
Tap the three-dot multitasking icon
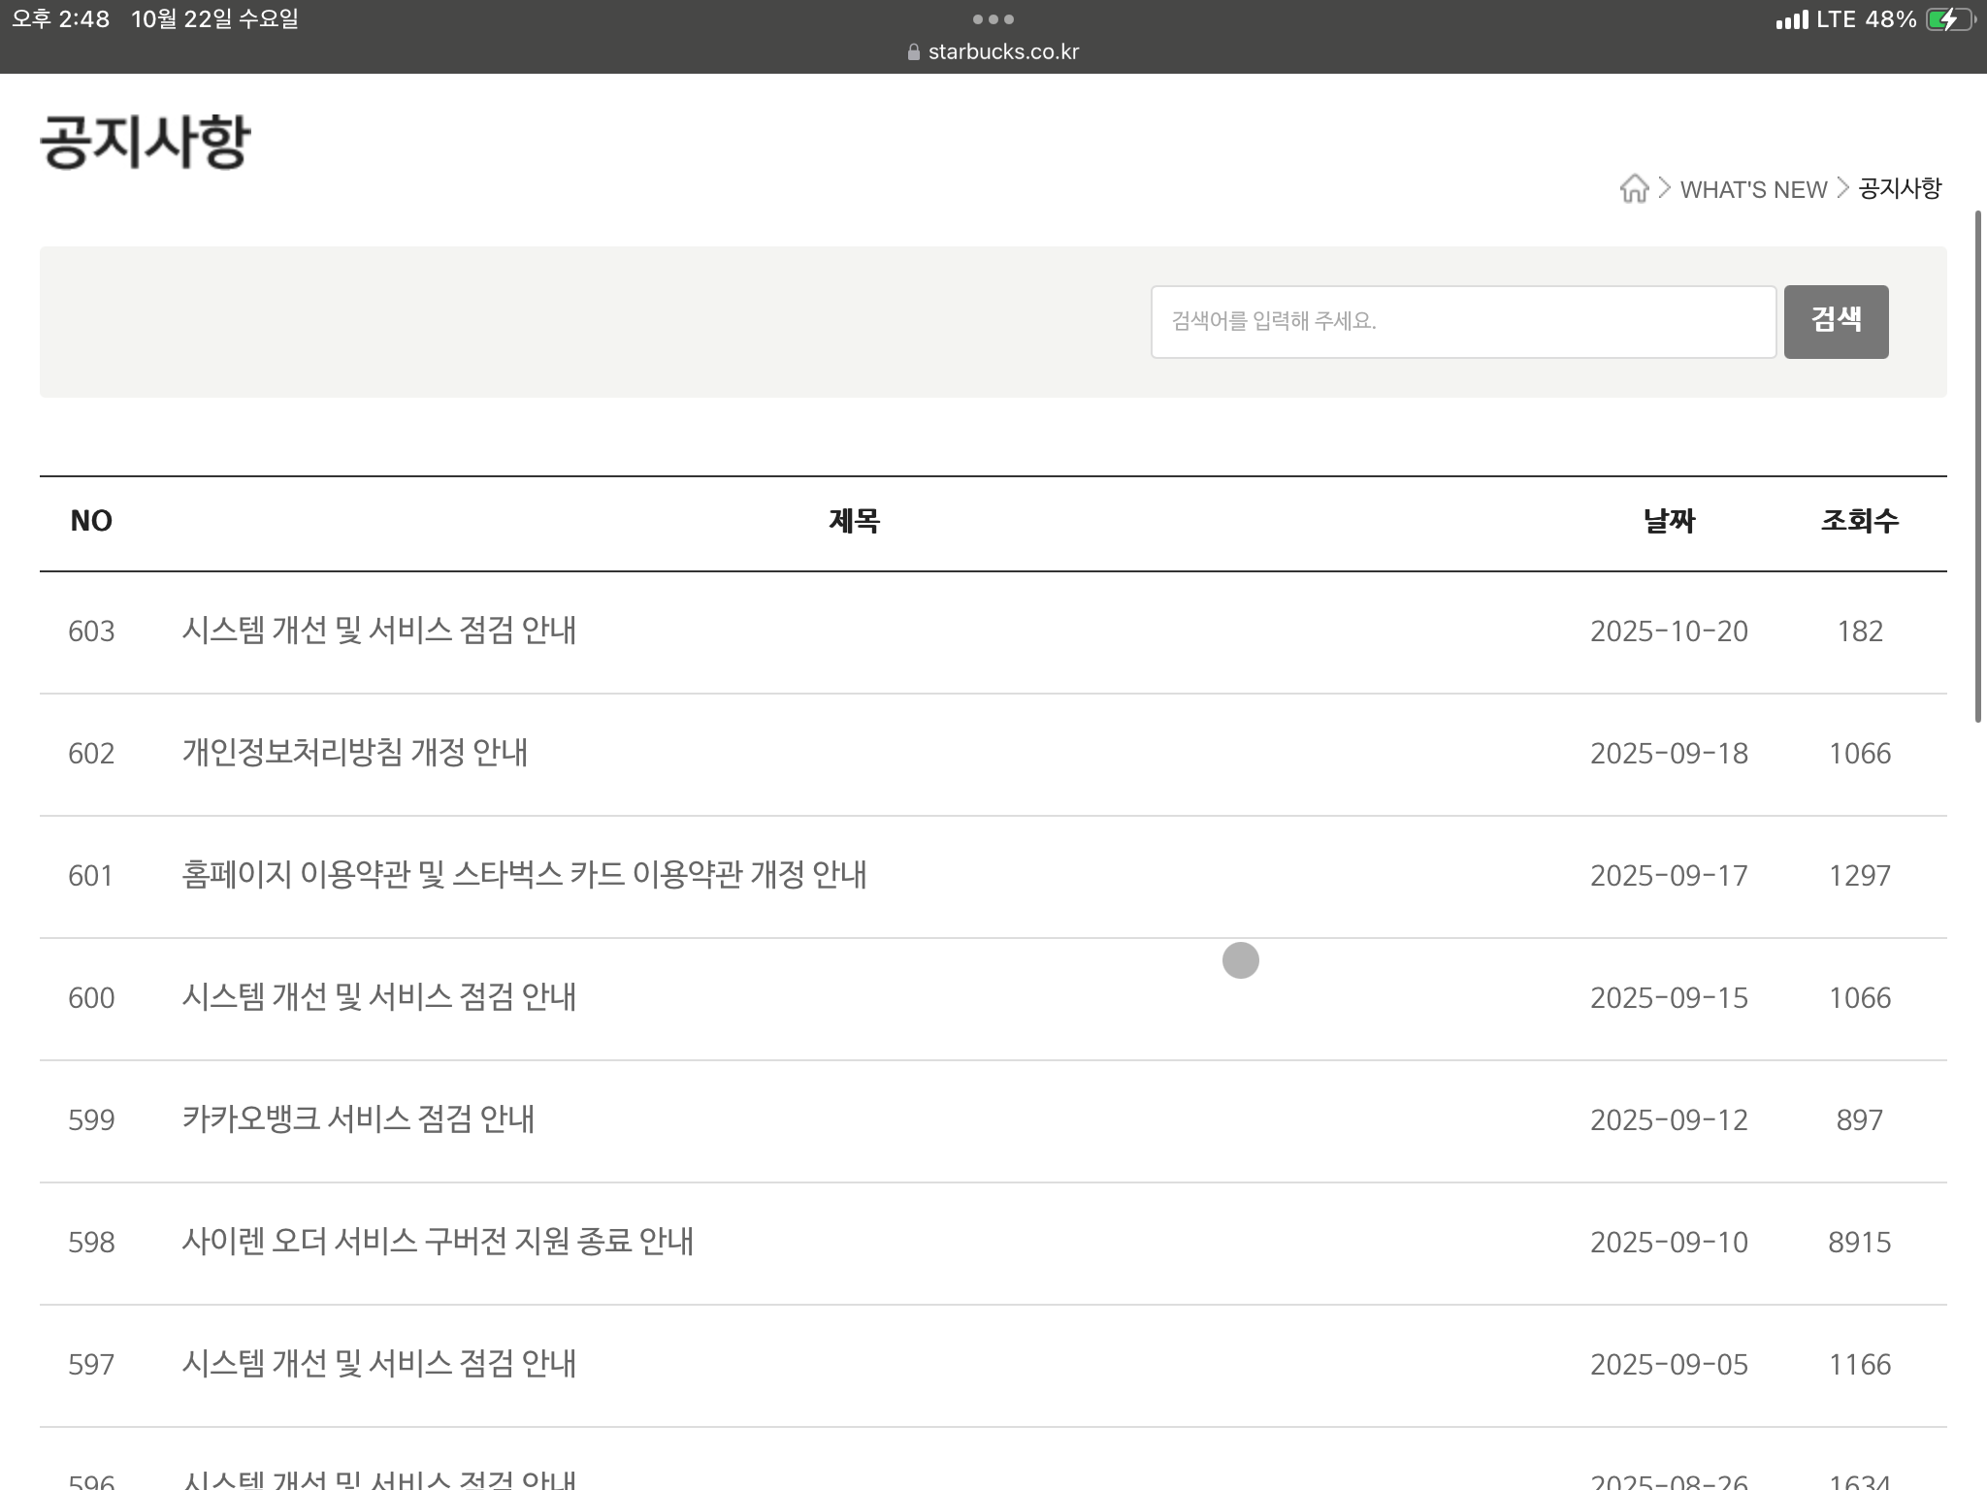pos(993,19)
